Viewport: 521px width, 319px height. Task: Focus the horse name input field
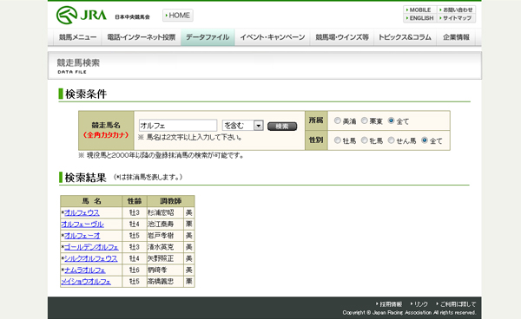[x=178, y=126]
